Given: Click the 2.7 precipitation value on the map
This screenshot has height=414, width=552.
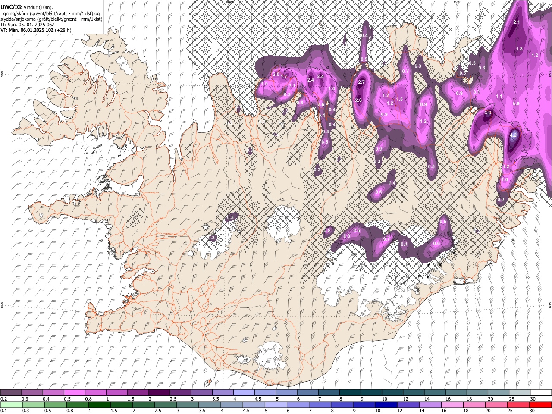Looking at the screenshot, I should tap(361, 82).
